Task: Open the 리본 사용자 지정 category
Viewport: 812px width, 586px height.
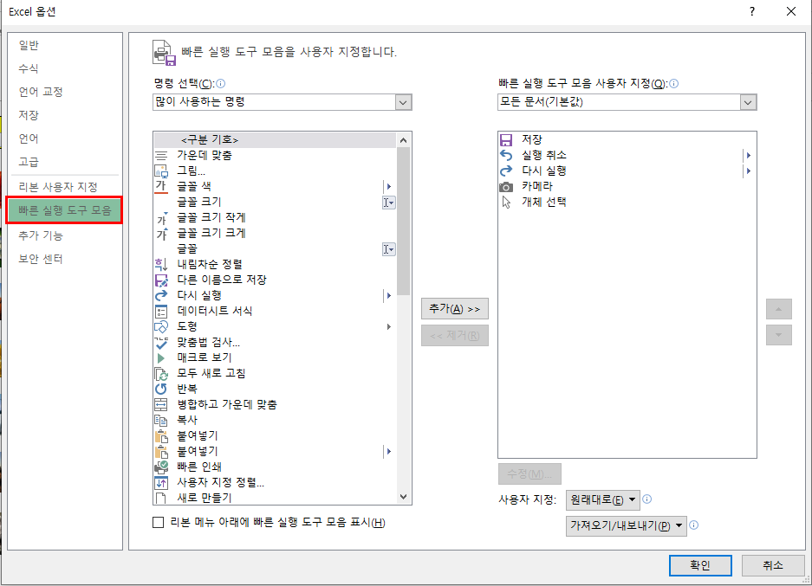Action: [x=58, y=187]
